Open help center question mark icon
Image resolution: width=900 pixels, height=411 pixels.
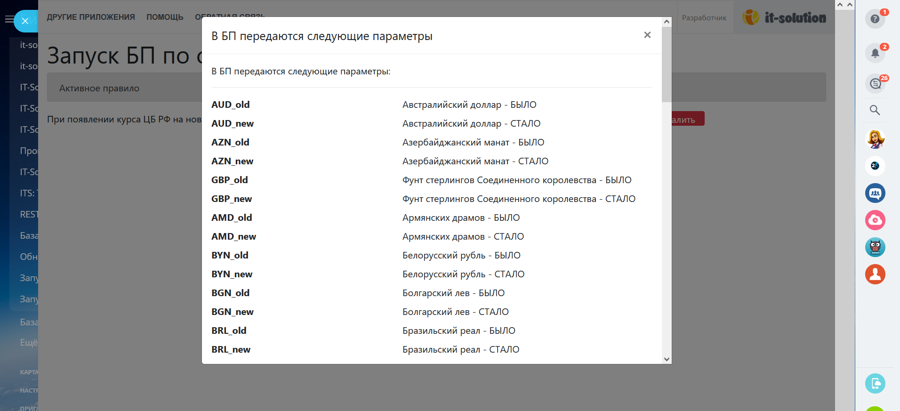pyautogui.click(x=875, y=19)
